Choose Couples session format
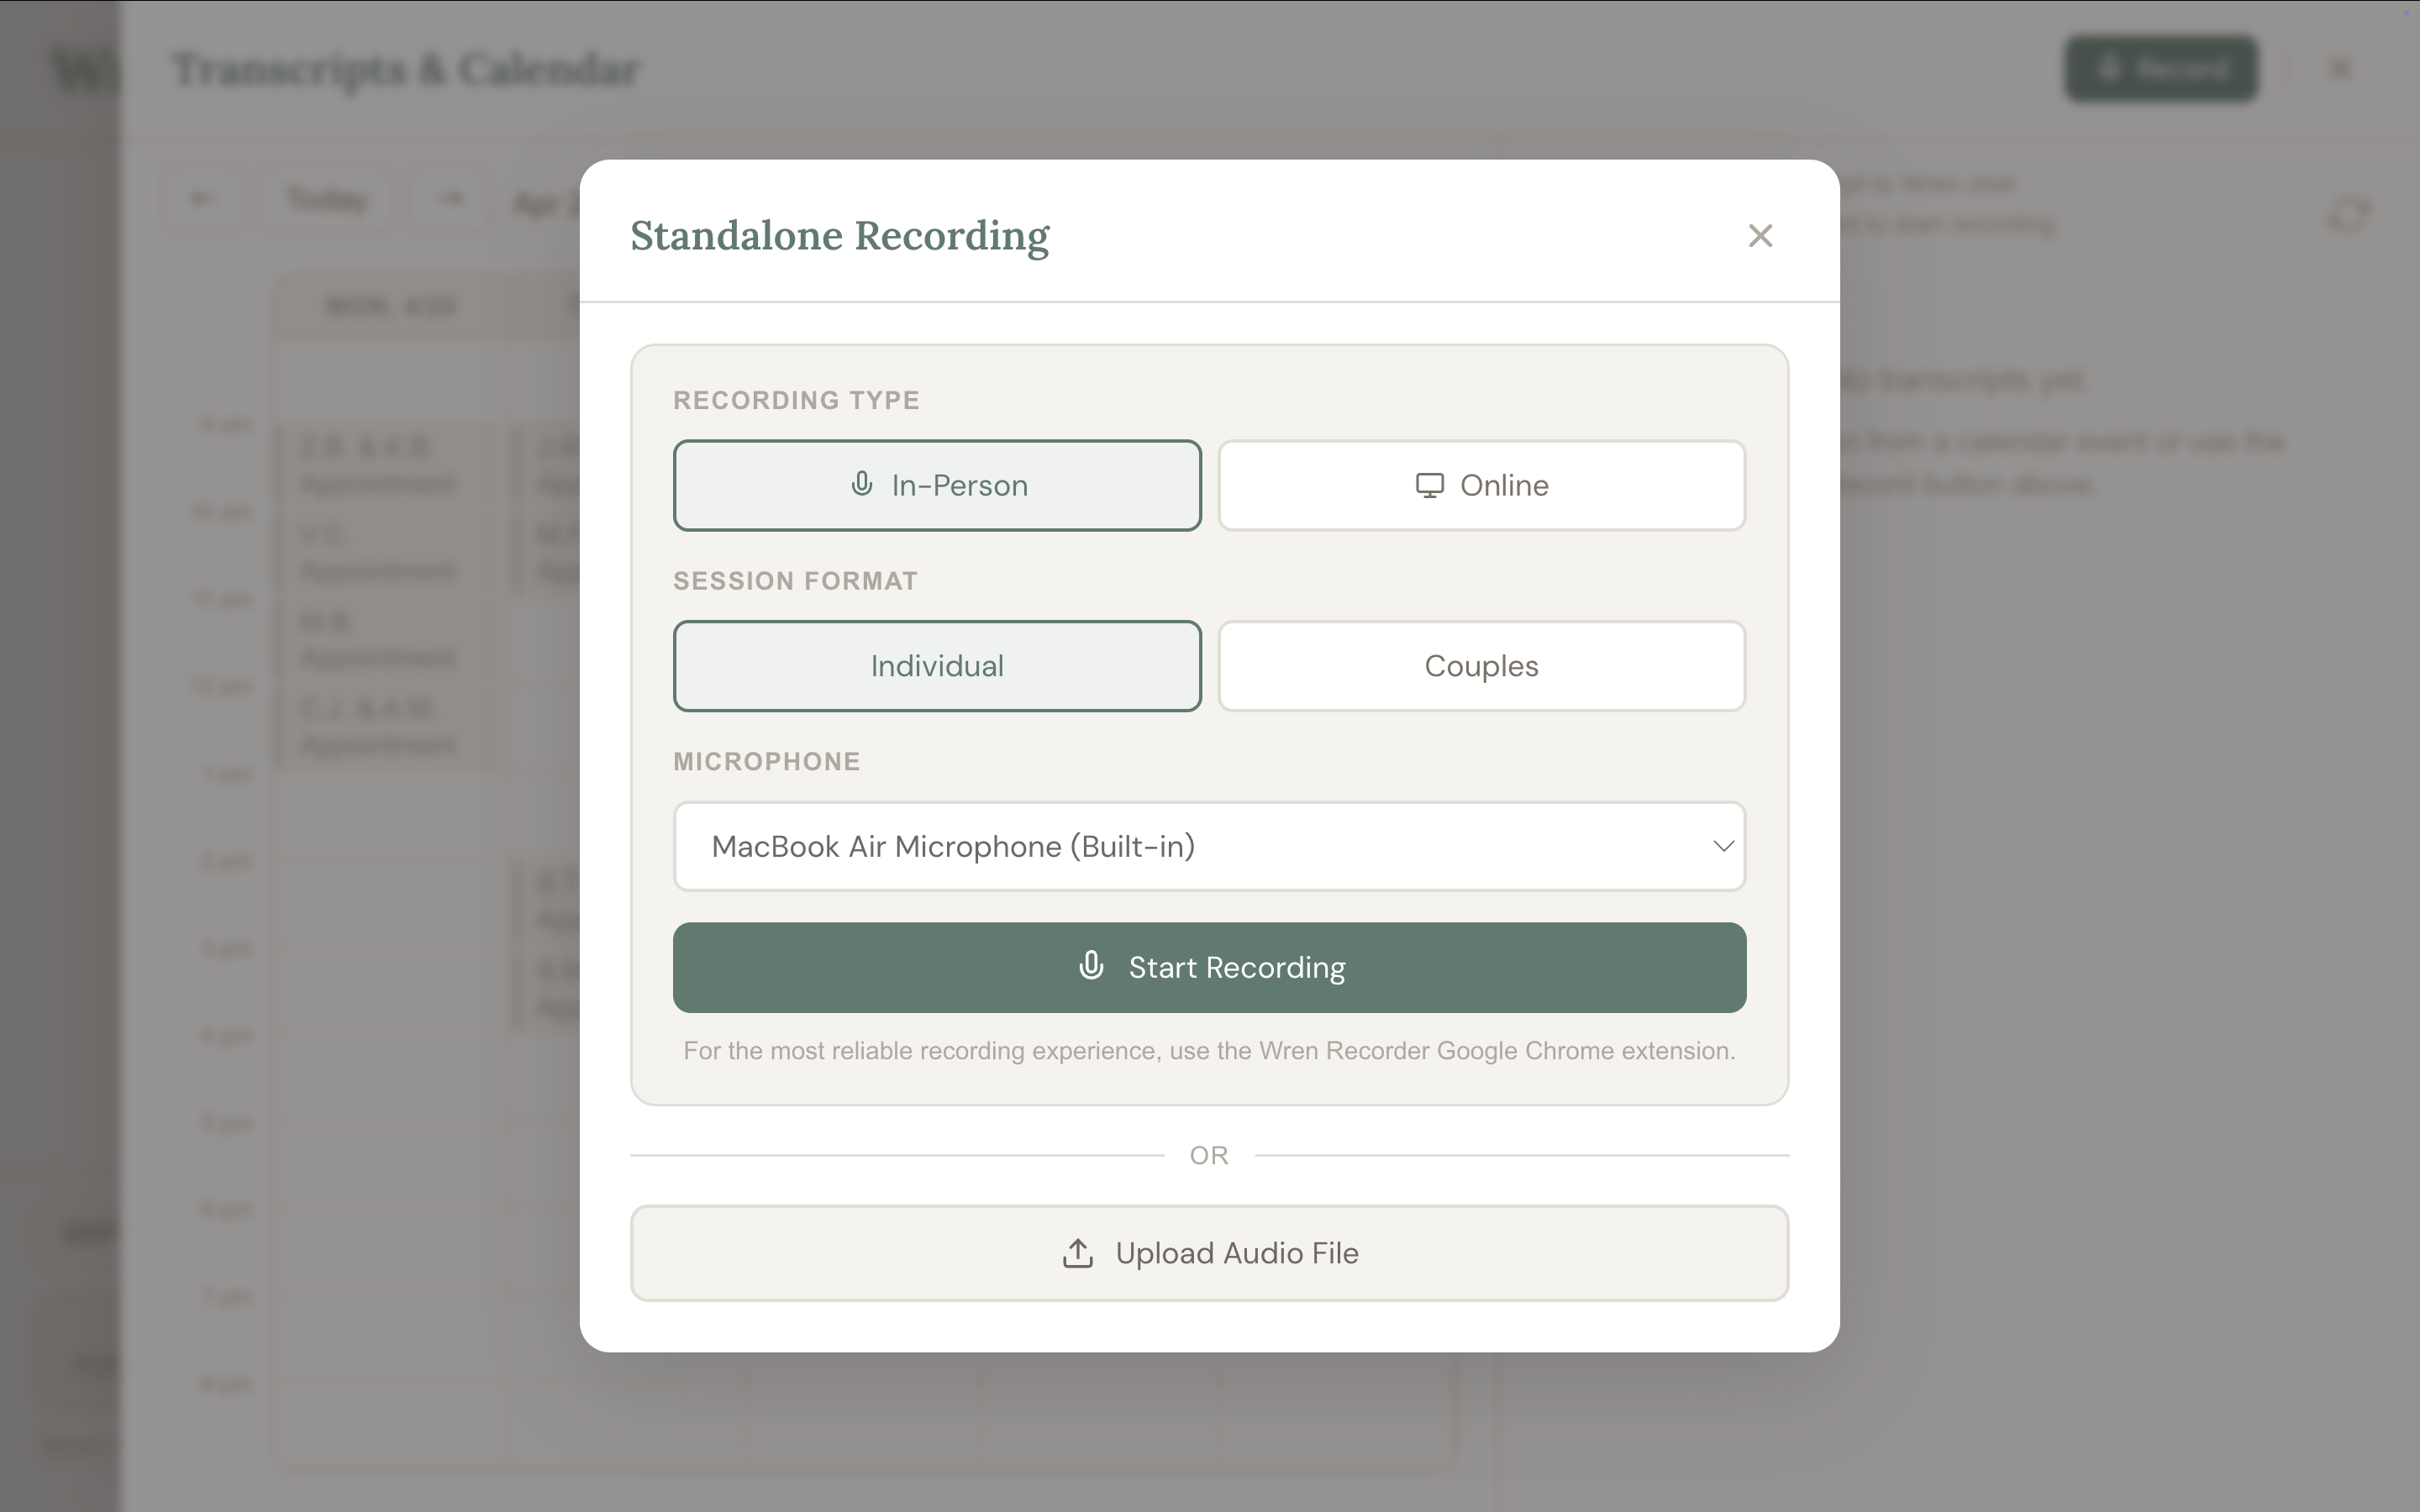Image resolution: width=2420 pixels, height=1512 pixels. coord(1481,666)
